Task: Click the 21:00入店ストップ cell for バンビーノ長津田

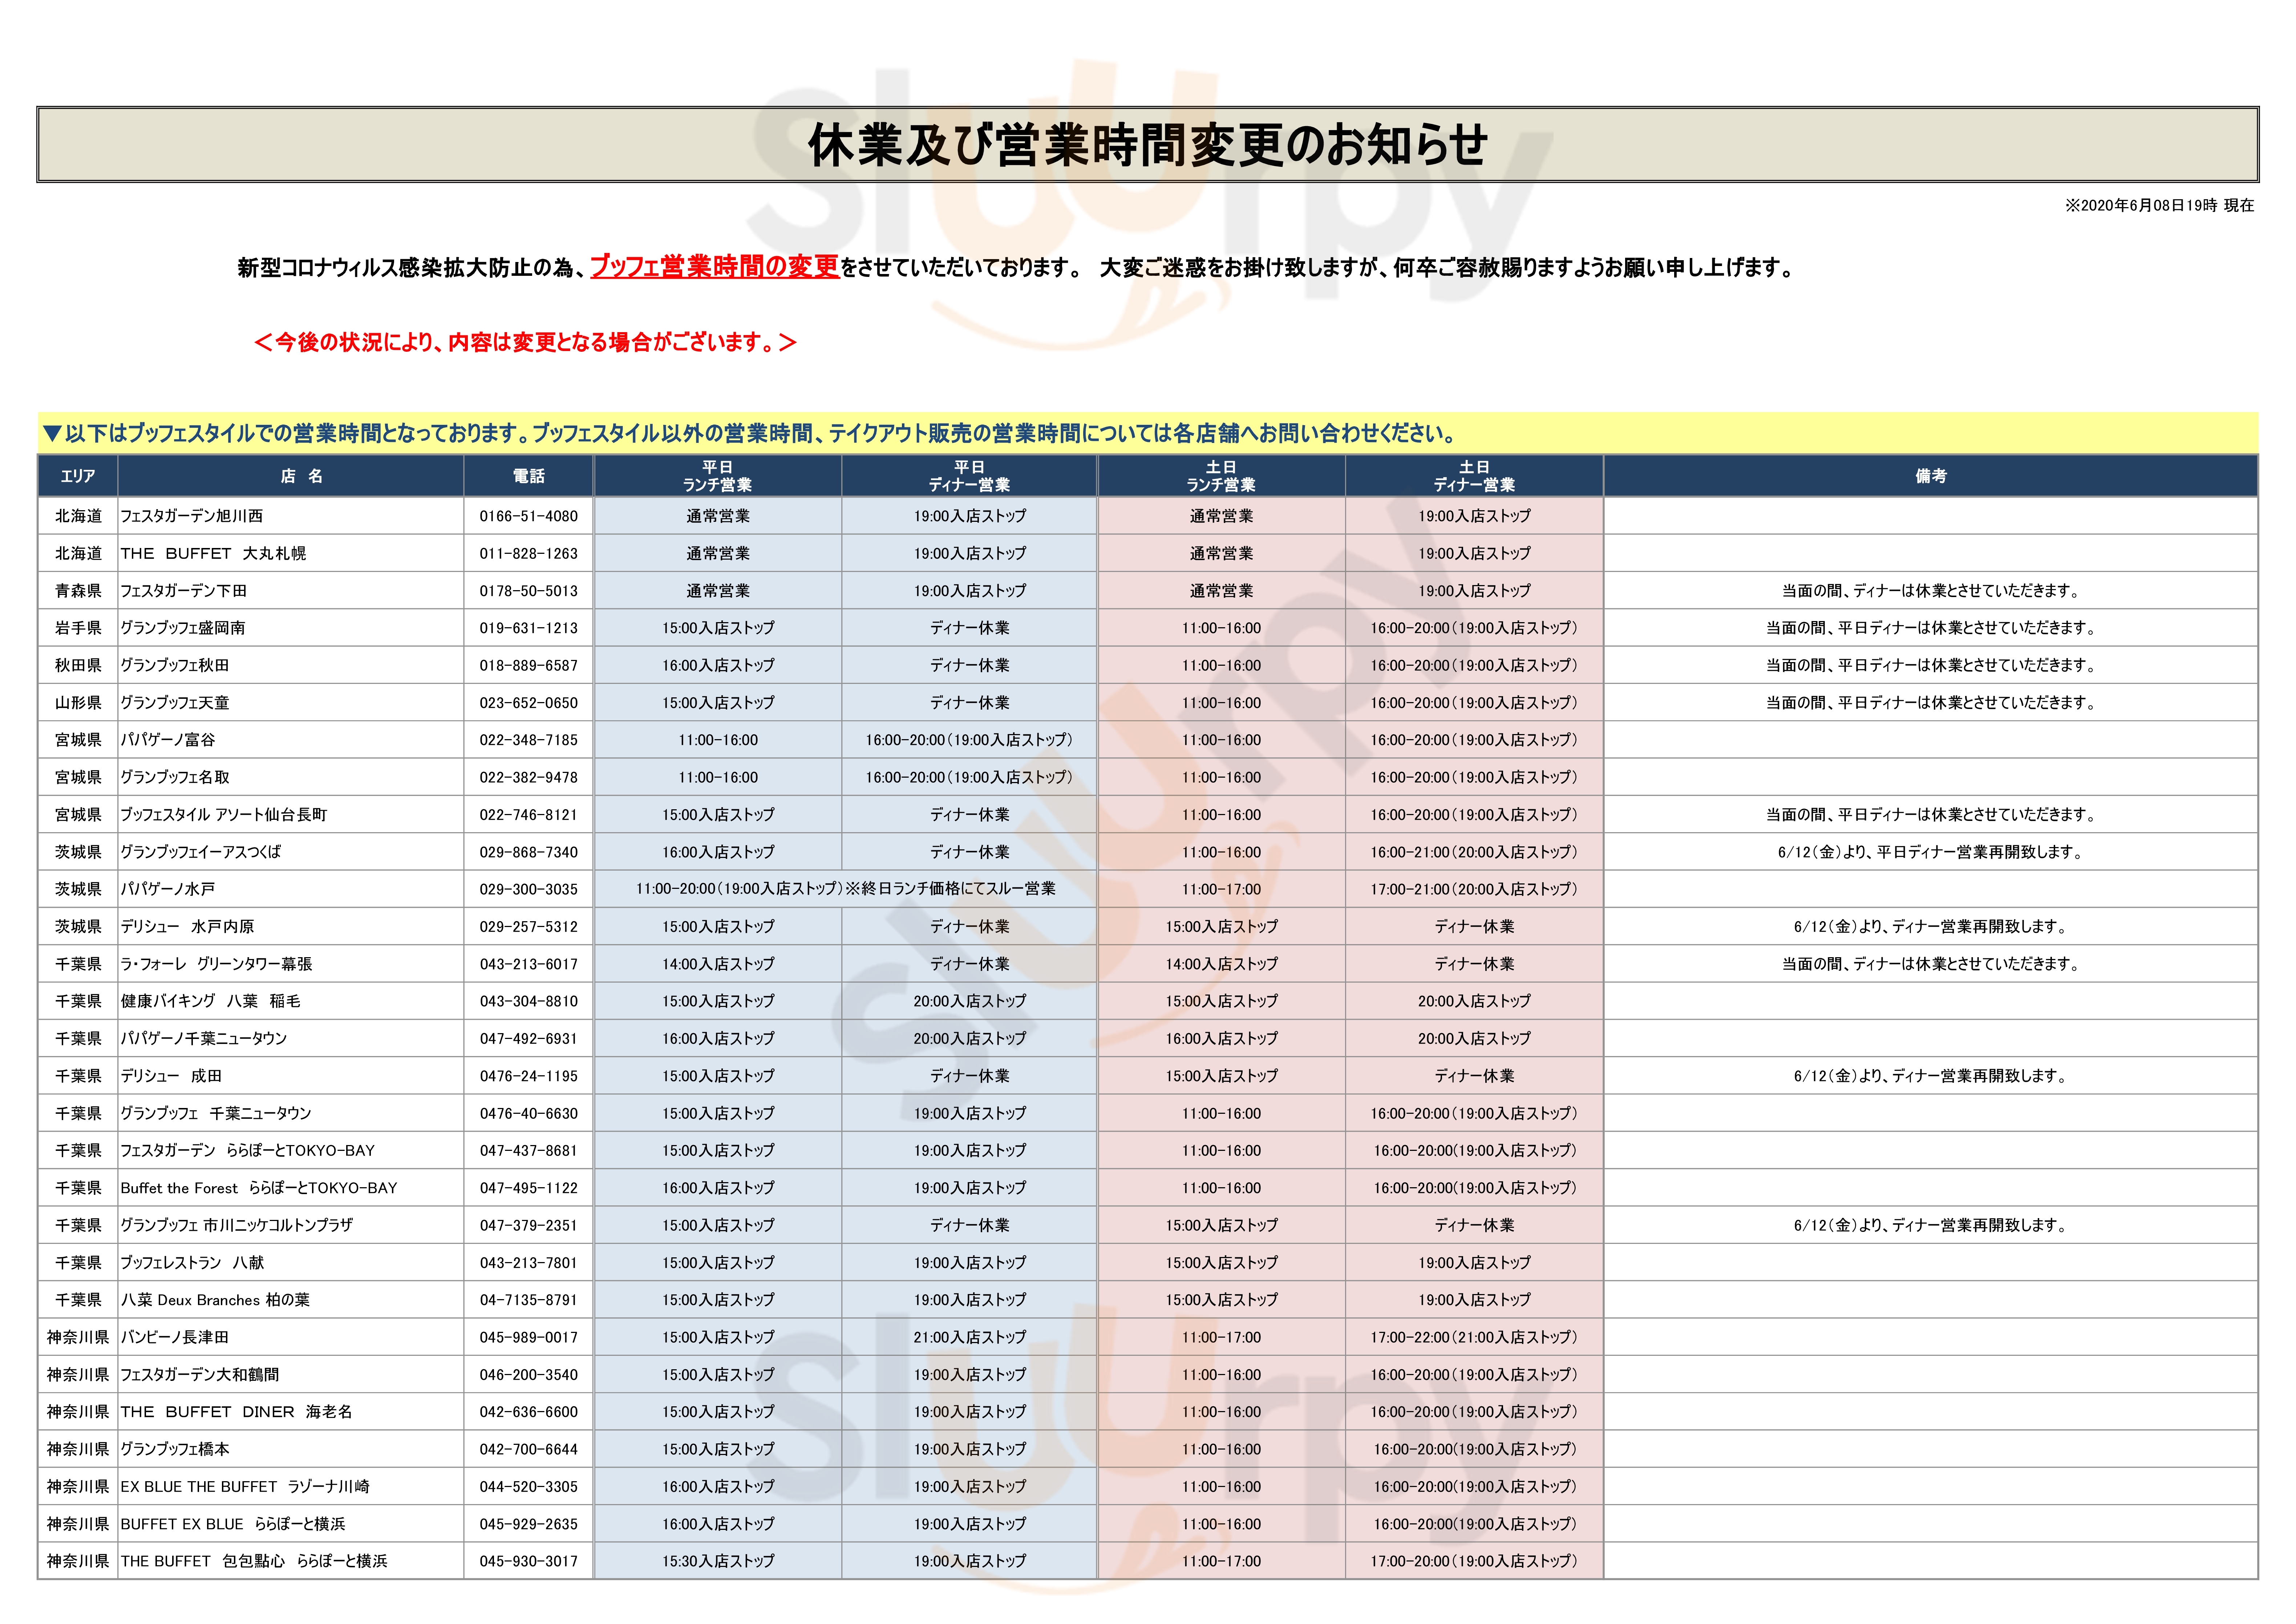Action: (969, 1337)
